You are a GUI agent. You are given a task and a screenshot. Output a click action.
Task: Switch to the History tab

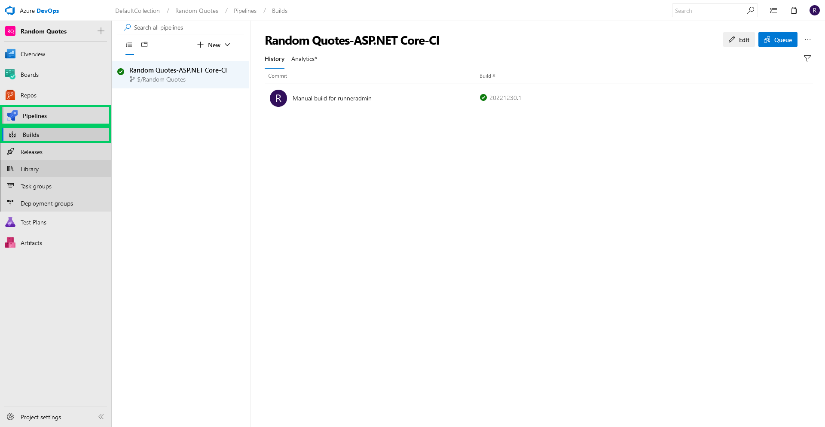point(275,59)
